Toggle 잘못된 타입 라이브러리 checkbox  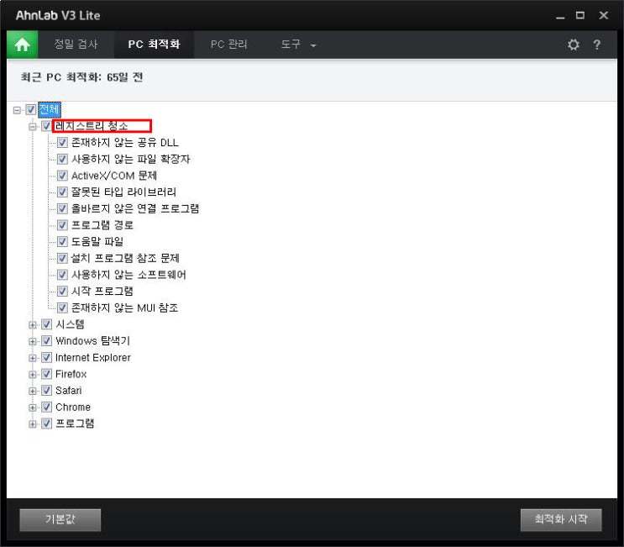[62, 192]
